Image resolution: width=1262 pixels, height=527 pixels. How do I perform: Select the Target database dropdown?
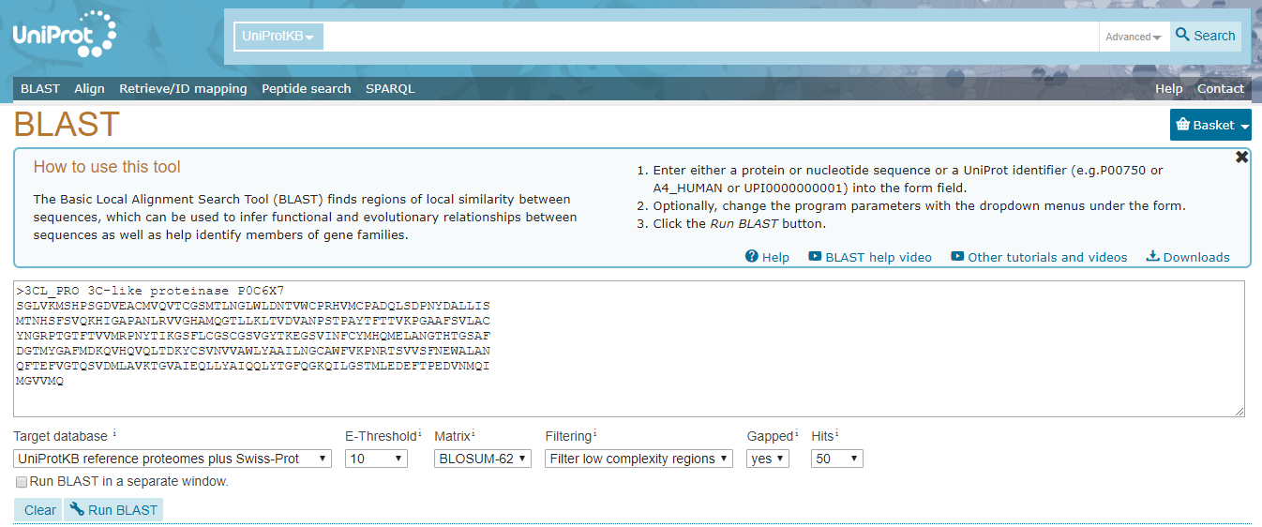point(173,459)
